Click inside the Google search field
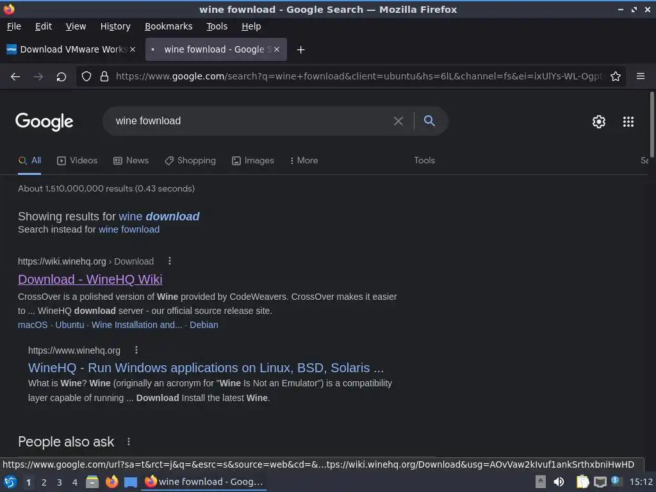 (251, 121)
